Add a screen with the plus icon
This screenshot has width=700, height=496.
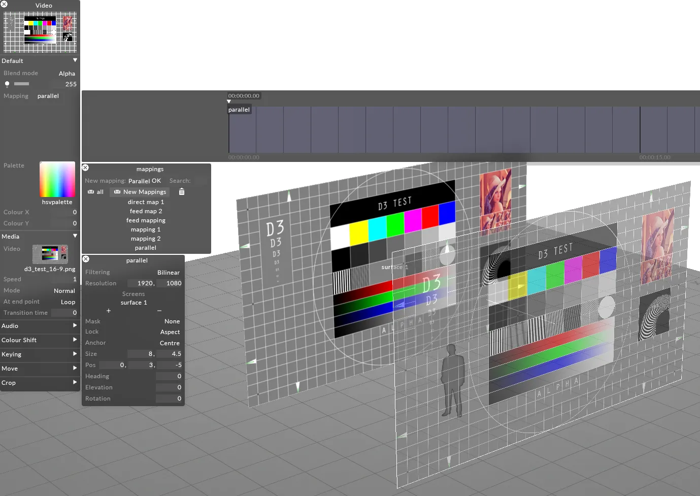108,311
